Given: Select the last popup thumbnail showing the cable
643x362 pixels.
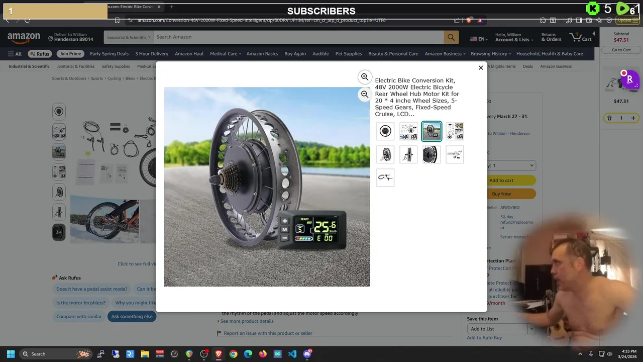Looking at the screenshot, I should (385, 177).
